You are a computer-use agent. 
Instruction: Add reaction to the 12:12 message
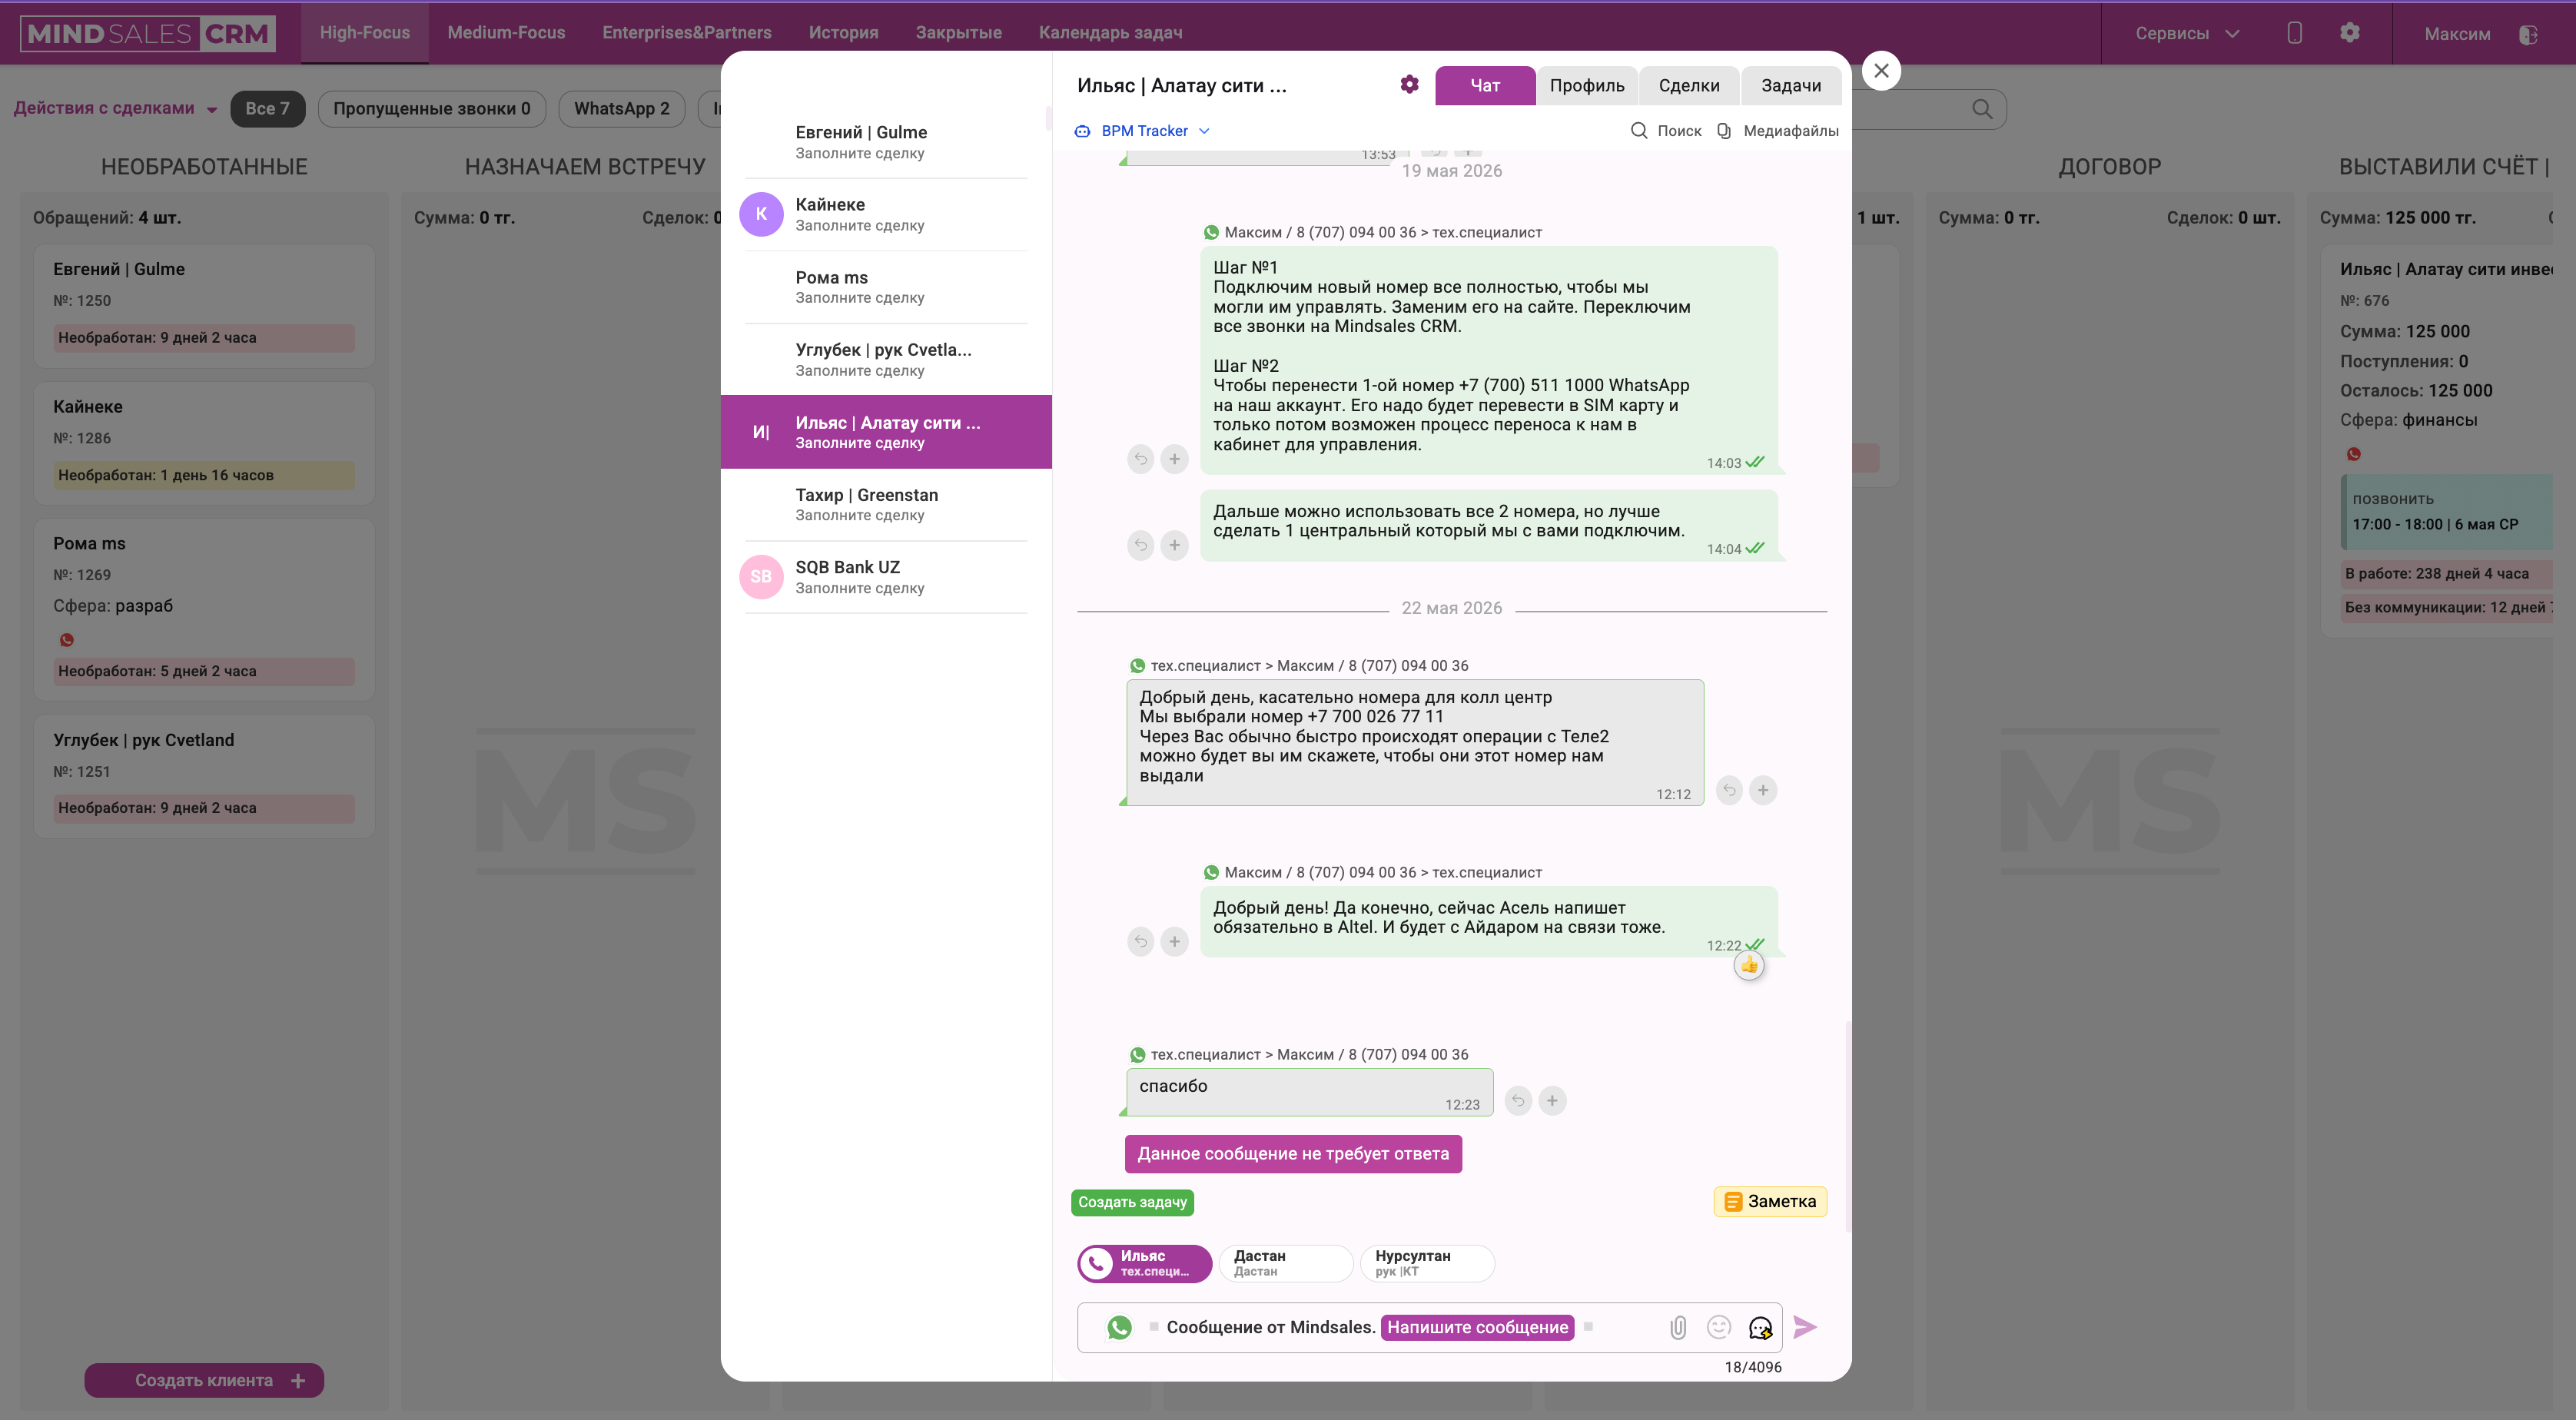tap(1763, 790)
